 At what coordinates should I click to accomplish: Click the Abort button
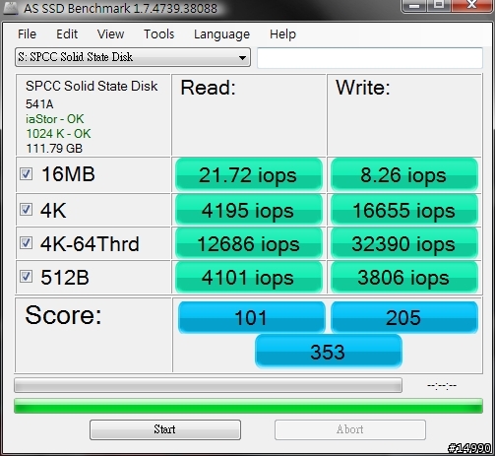[350, 429]
